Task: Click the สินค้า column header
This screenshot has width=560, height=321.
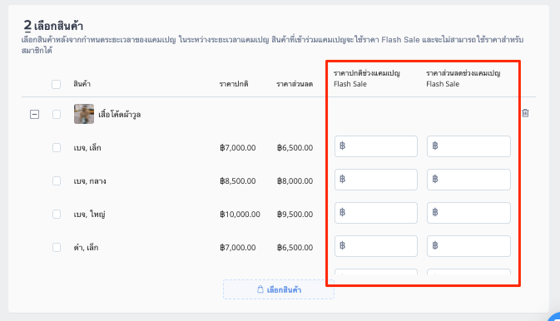Action: 82,84
